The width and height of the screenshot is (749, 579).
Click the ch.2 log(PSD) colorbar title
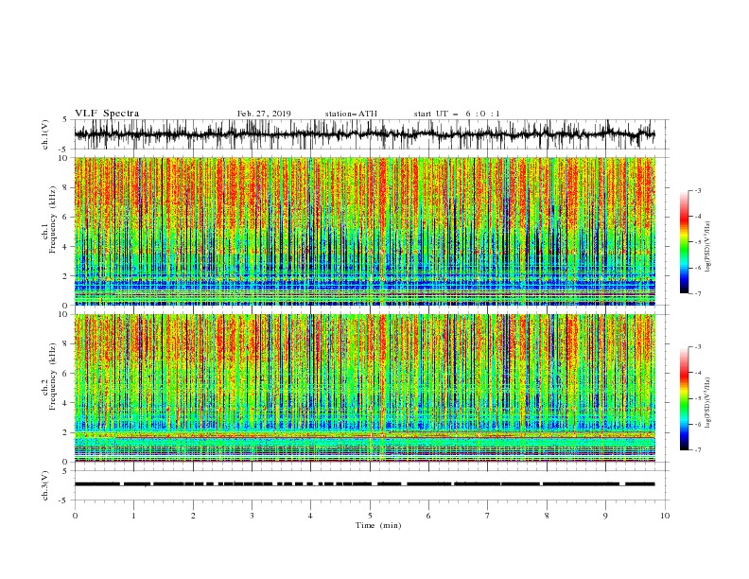[x=708, y=403]
